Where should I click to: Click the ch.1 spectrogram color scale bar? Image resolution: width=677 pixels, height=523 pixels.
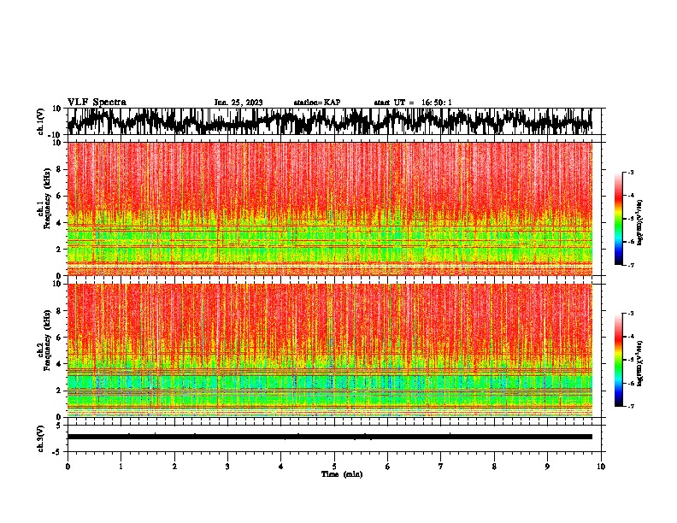[x=618, y=219]
